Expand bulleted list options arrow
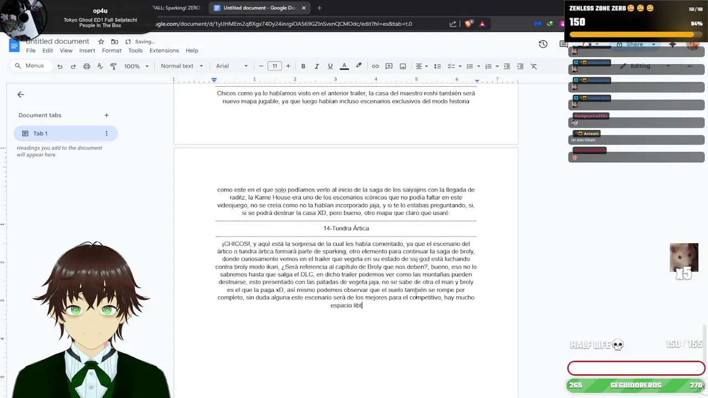 (478, 66)
